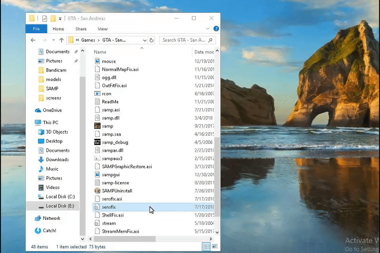This screenshot has height=253, width=380.
Task: Open the recent locations dropdown
Action: click(x=53, y=40)
